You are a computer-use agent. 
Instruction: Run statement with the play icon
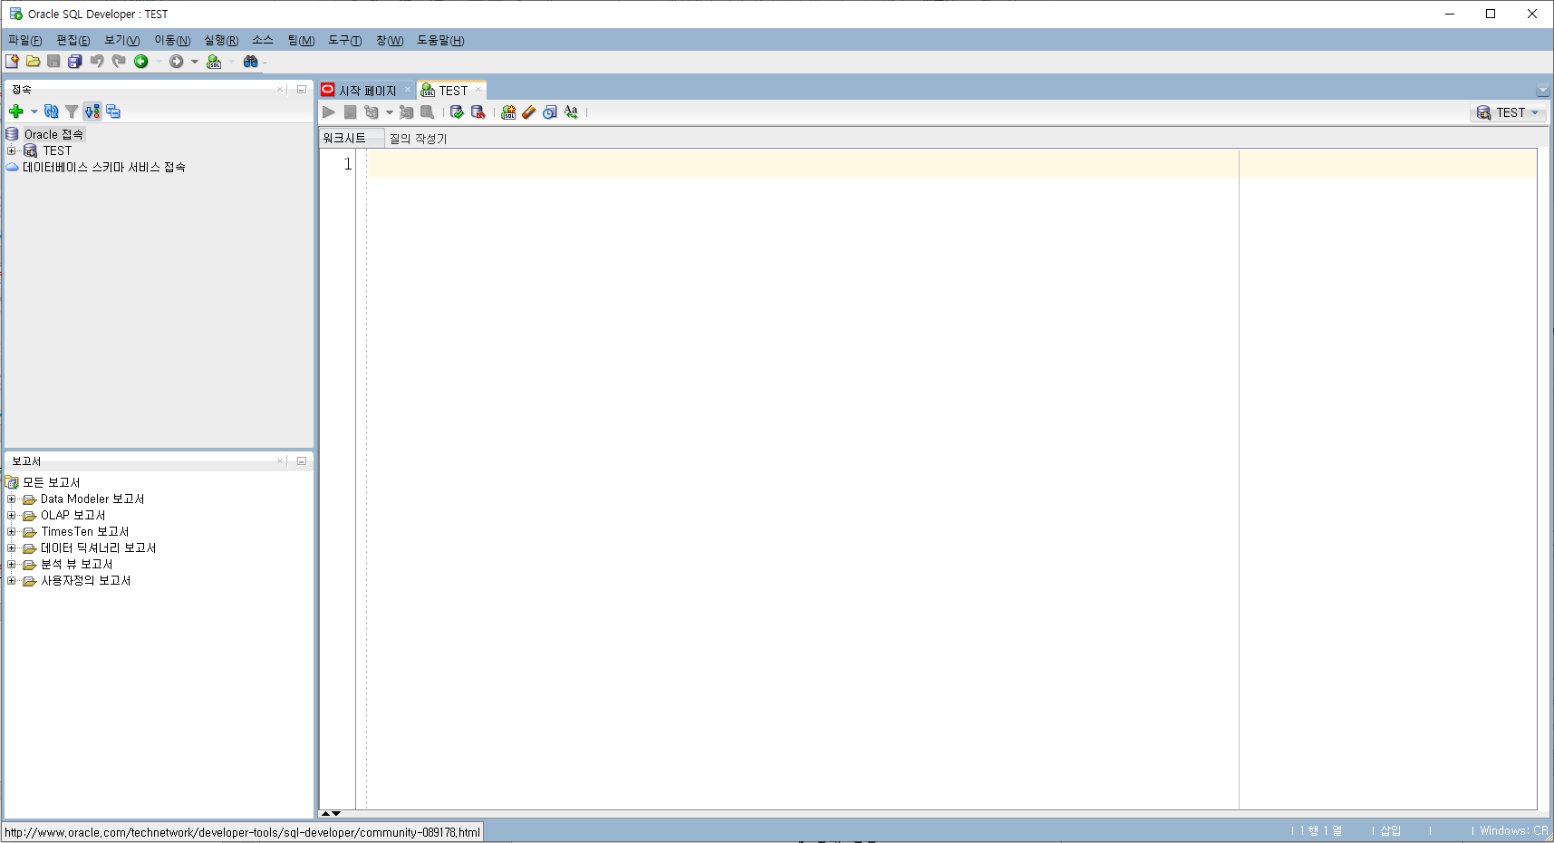pyautogui.click(x=329, y=112)
